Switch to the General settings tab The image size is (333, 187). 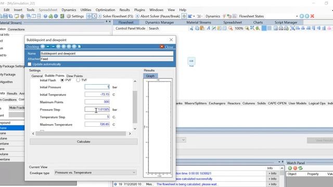(x=37, y=76)
